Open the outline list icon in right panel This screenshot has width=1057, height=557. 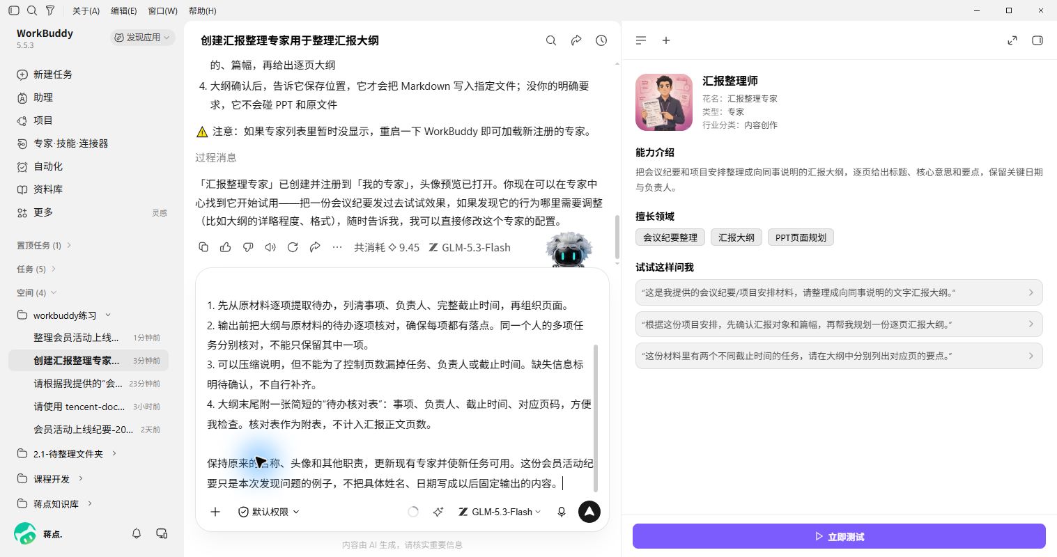[641, 40]
